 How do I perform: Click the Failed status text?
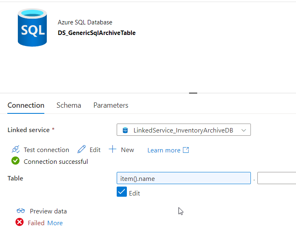(36, 223)
